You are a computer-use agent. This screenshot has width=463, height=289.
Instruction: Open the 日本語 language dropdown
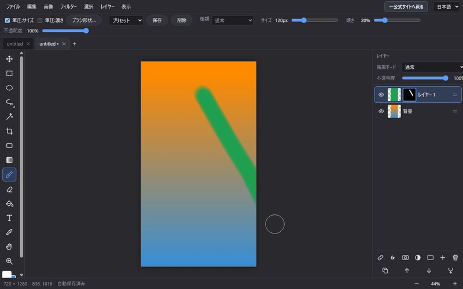(447, 6)
